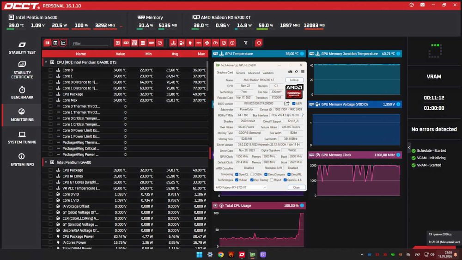Viewport: 462px width, 260px height.
Task: Sort the table by the Avg column
Action: pyautogui.click(x=175, y=54)
